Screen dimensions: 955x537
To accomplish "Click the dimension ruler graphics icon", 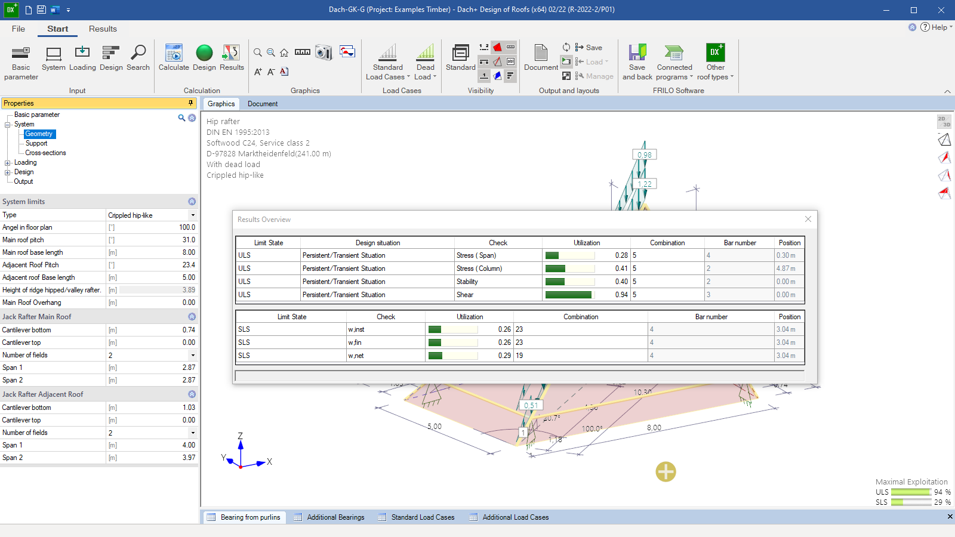I will (303, 53).
